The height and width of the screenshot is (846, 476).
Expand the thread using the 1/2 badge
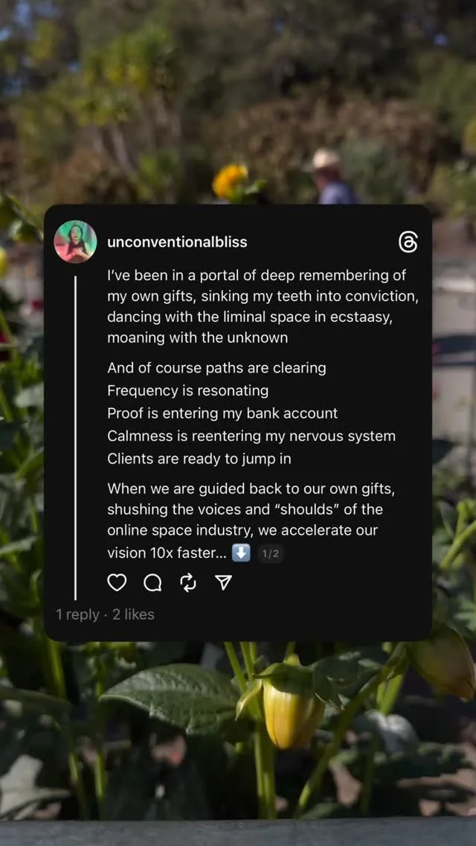(x=270, y=553)
